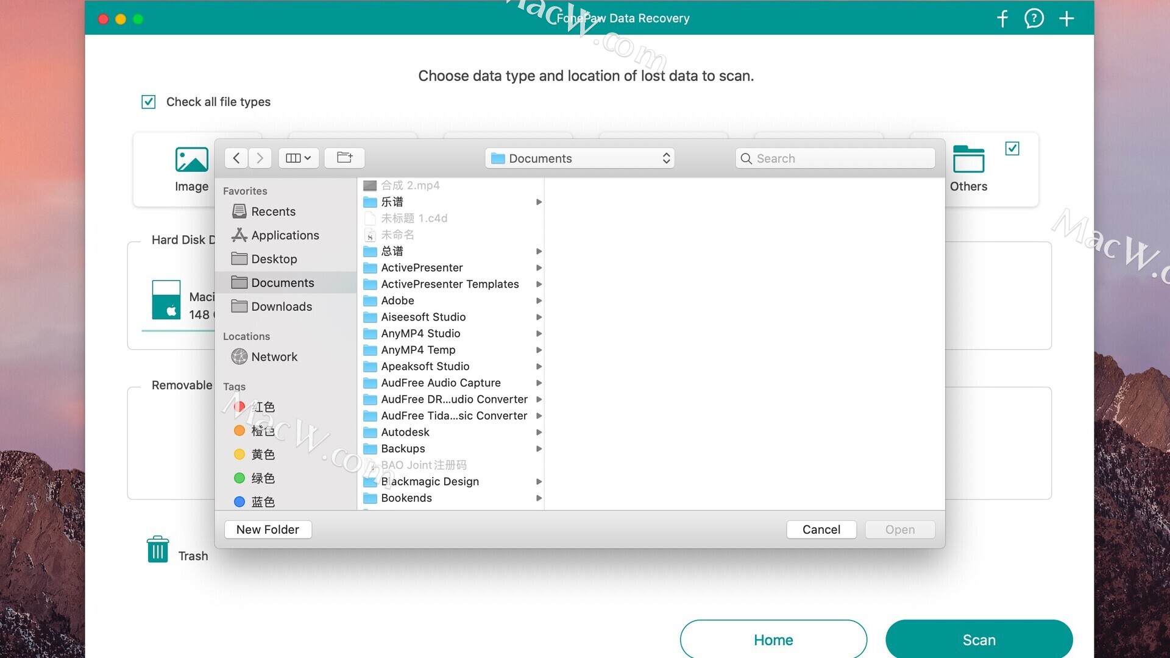Viewport: 1170px width, 658px height.
Task: Select the ActivePresenter folder
Action: pyautogui.click(x=451, y=267)
